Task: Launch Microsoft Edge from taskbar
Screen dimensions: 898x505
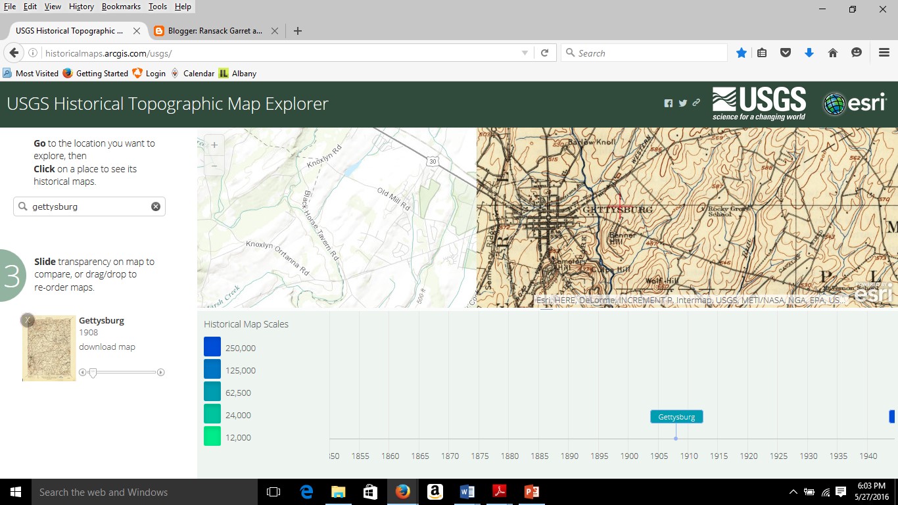Action: [x=306, y=492]
